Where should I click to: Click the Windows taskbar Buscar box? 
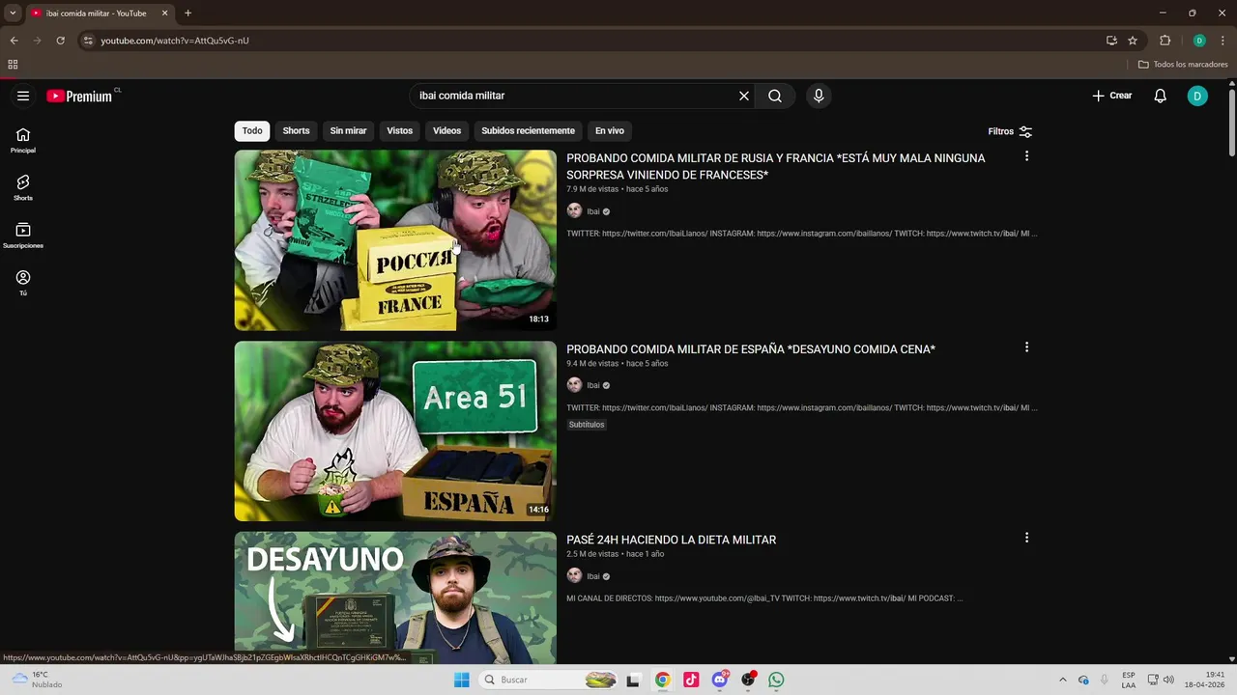click(549, 680)
